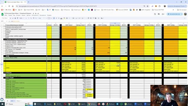Click the Create filter funnel icon
This screenshot has height=106, width=188.
(x=93, y=18)
